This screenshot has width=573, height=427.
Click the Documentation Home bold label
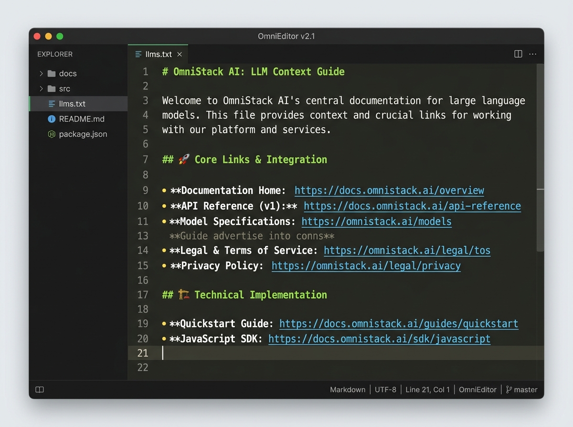coord(228,191)
